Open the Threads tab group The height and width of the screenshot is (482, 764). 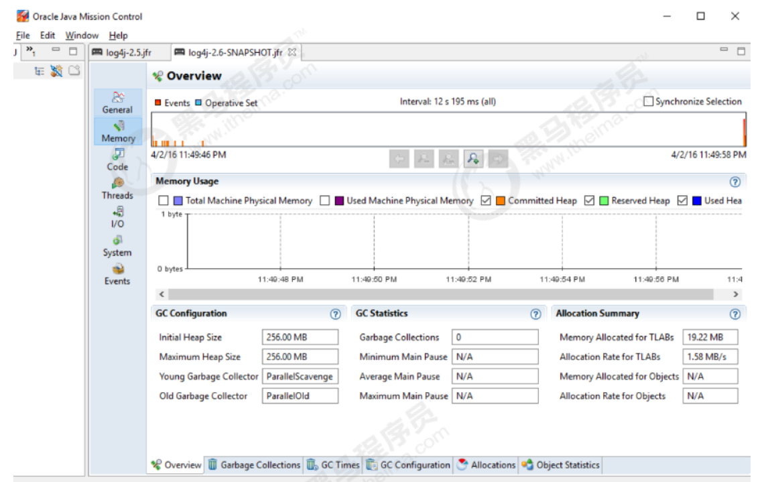pyautogui.click(x=117, y=188)
